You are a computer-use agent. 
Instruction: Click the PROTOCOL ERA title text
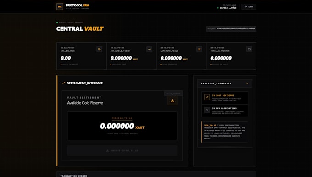[x=77, y=6]
